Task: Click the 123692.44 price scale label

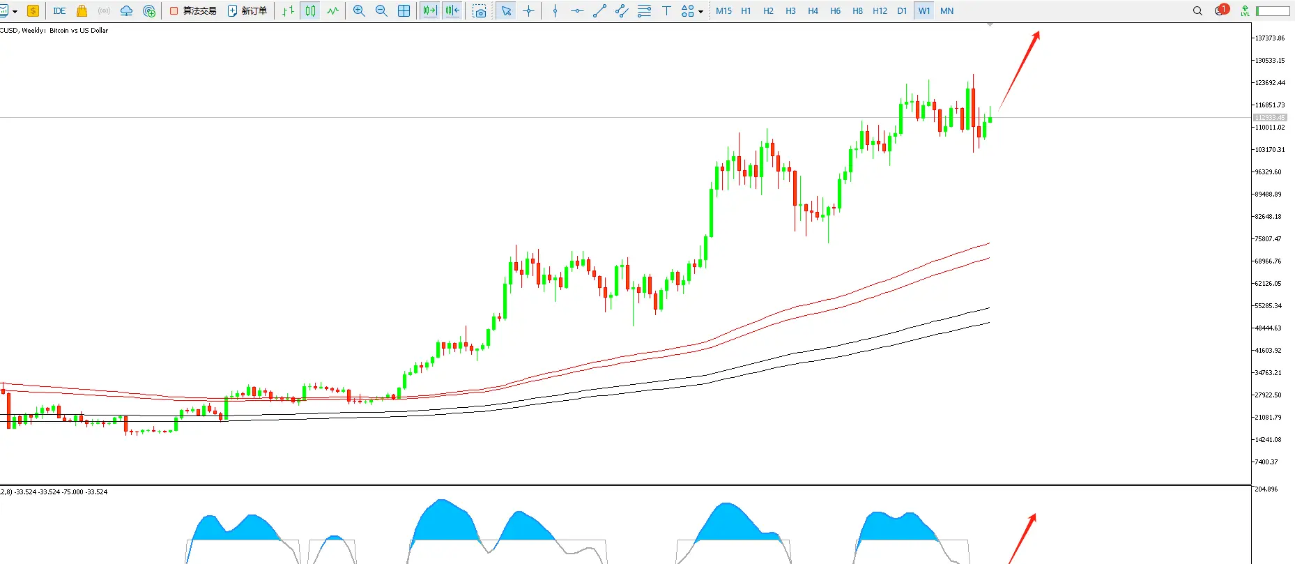Action: (x=1269, y=82)
